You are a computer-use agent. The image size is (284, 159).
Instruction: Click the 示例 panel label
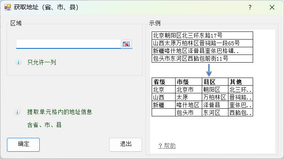tap(155, 23)
